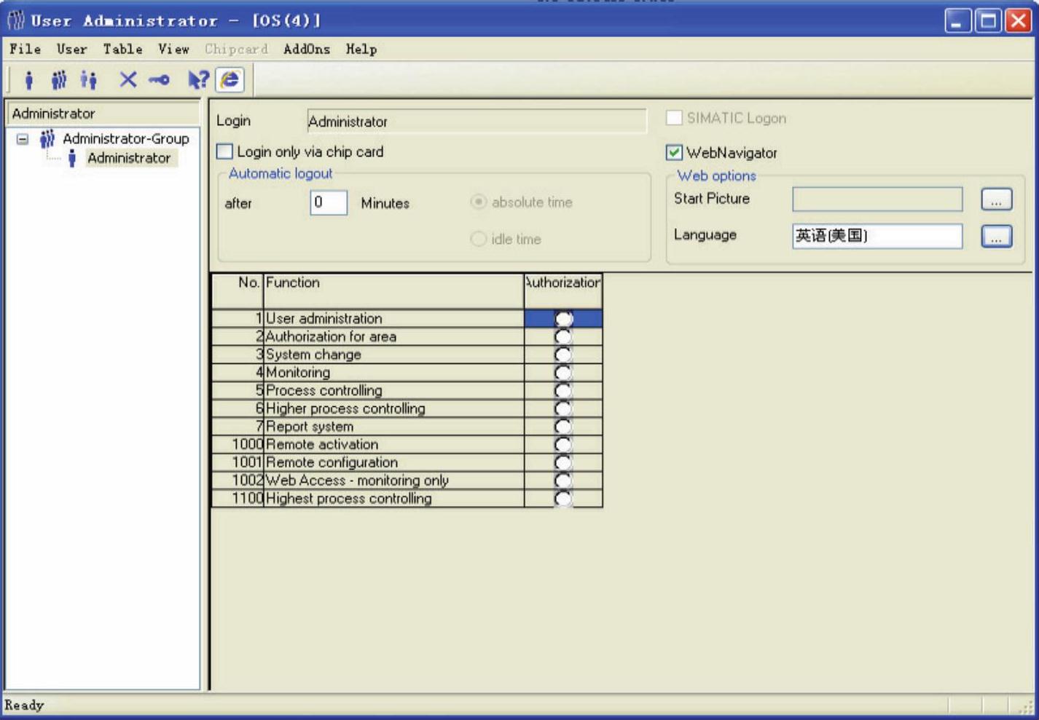Collapse the Administrator-Group tree node
This screenshot has height=720, width=1039.
pyautogui.click(x=23, y=138)
